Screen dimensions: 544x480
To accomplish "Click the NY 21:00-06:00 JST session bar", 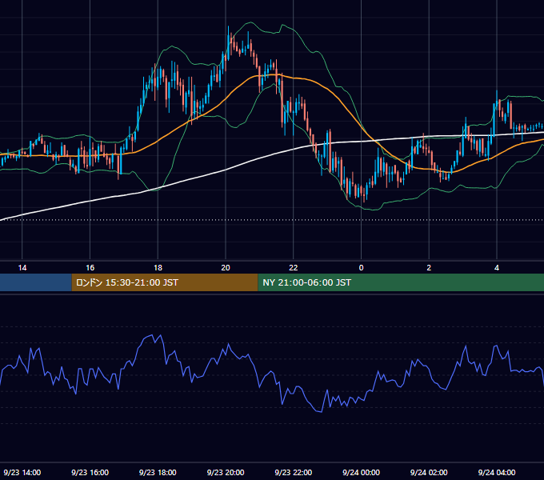I will pos(401,282).
